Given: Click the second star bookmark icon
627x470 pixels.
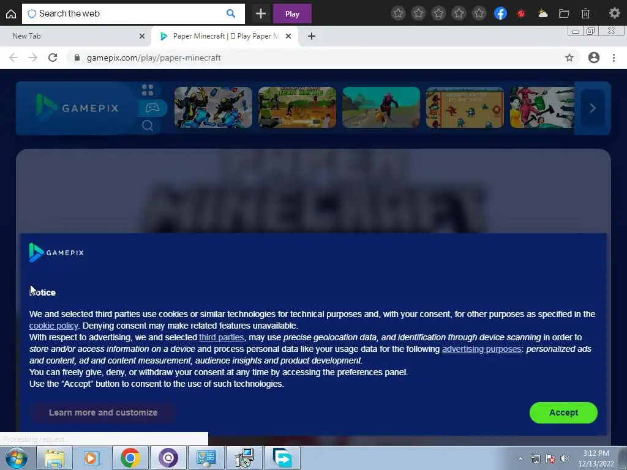Looking at the screenshot, I should tap(418, 13).
